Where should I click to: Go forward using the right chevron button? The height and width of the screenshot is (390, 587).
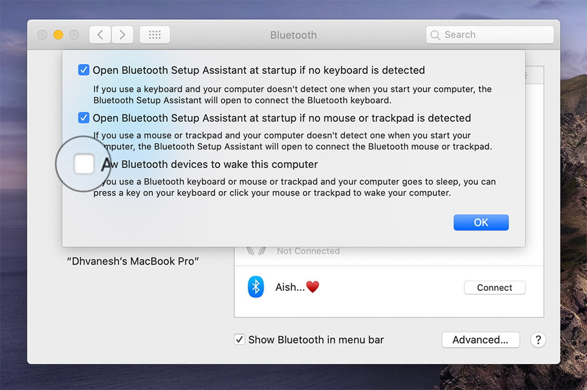[122, 35]
